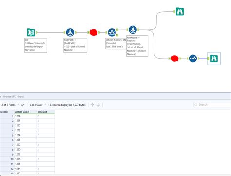The height and width of the screenshot is (176, 231).
Task: Select Article Code cell in record 3
Action: [25, 126]
